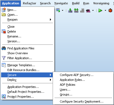114x105 pixels.
Task: Open dropdown next to green Run icon
Action: point(105,11)
